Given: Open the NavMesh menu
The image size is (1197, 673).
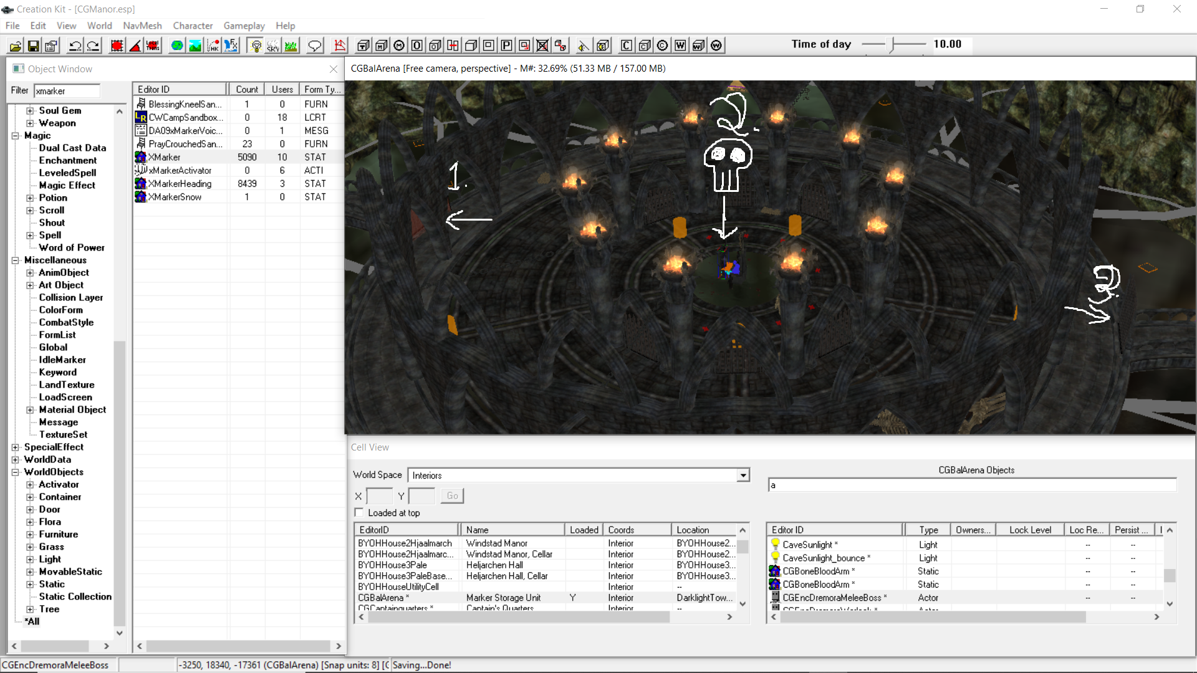Looking at the screenshot, I should point(142,26).
